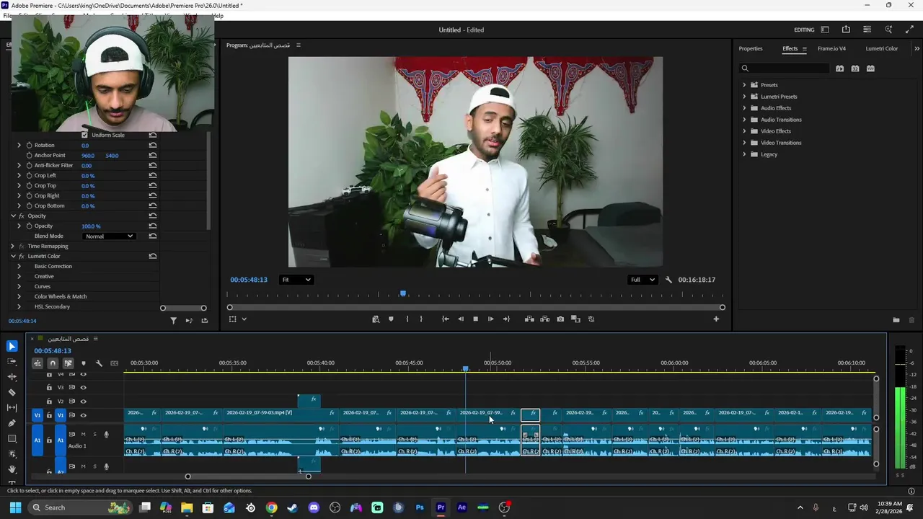923x519 pixels.
Task: Switch to Properties tab
Action: pyautogui.click(x=750, y=48)
